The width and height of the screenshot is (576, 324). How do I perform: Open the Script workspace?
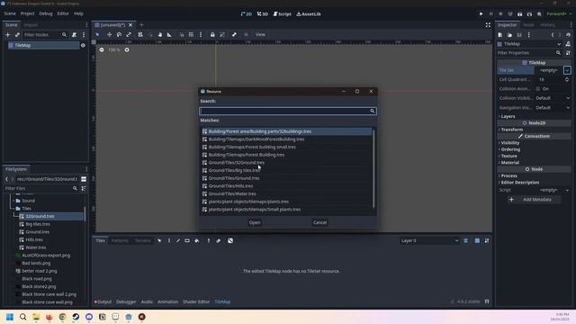282,14
